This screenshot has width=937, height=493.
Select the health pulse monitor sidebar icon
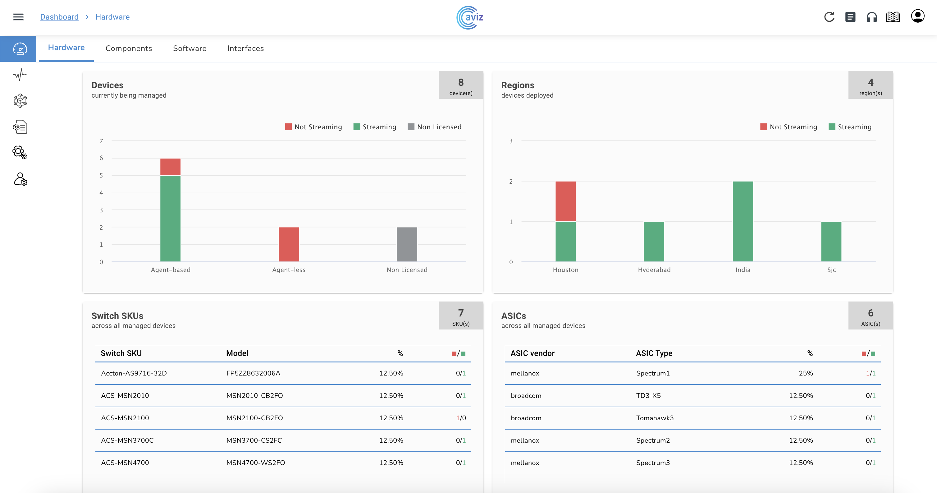tap(20, 75)
